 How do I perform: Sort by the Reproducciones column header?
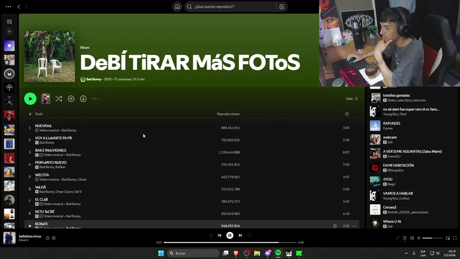228,114
